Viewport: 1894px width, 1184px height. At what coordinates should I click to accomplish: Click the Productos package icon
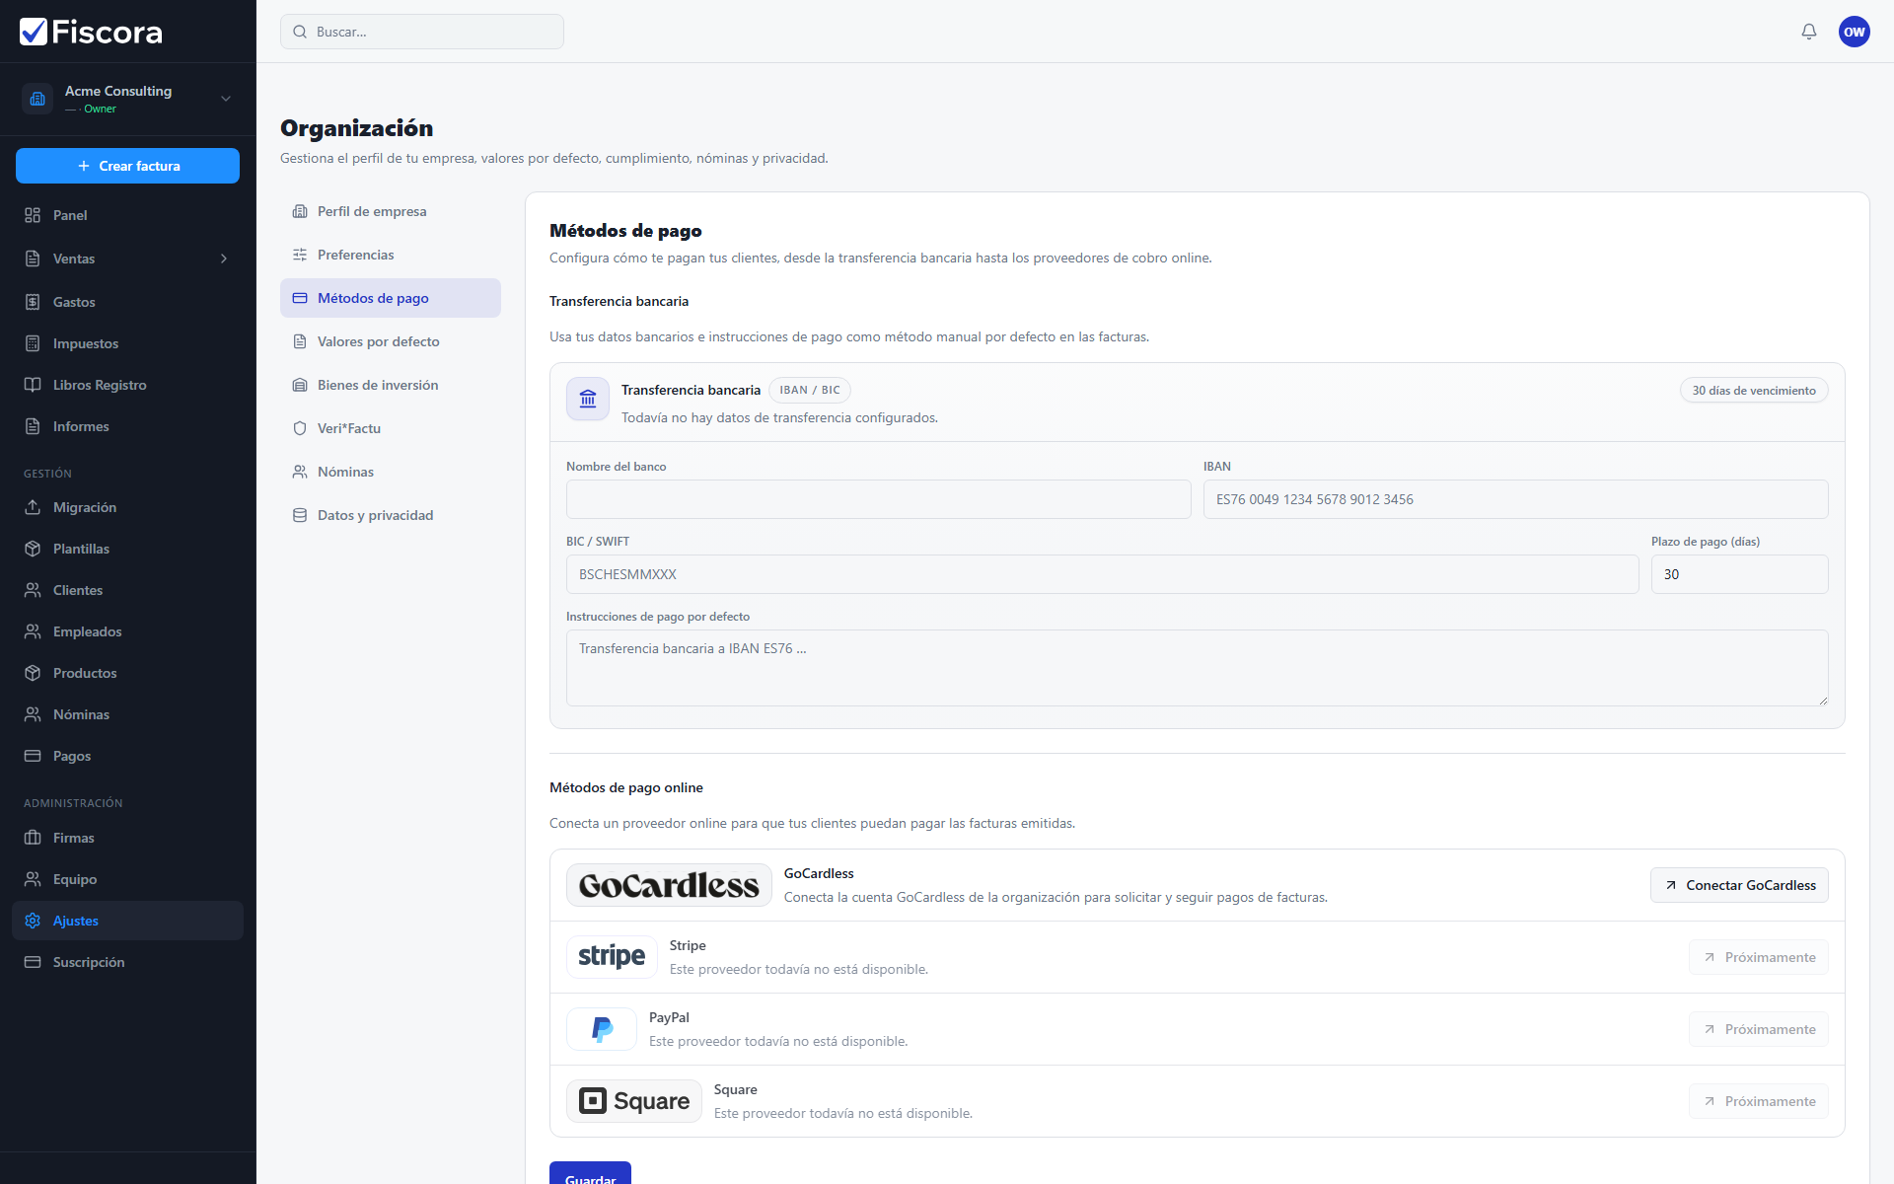pyautogui.click(x=33, y=673)
